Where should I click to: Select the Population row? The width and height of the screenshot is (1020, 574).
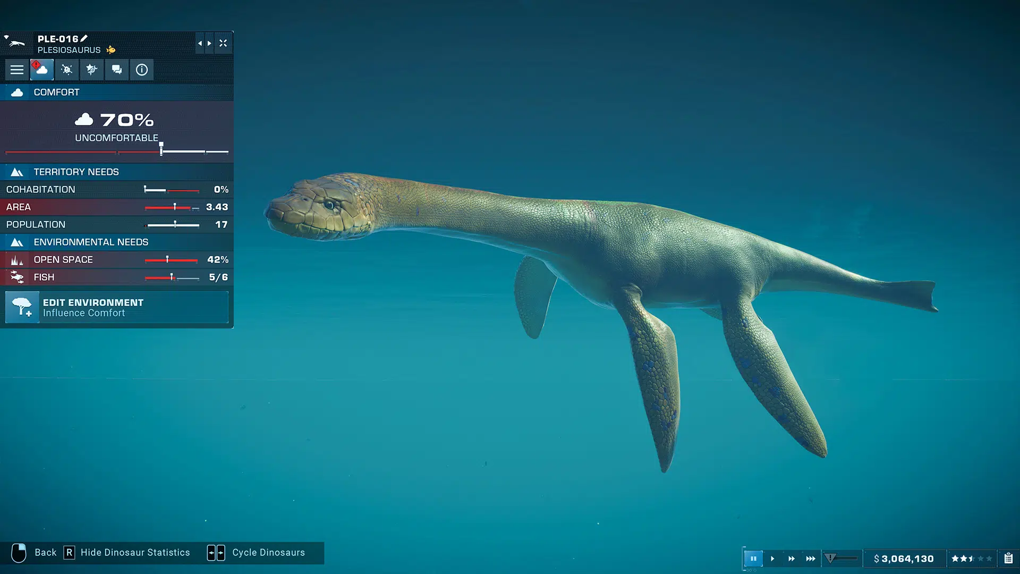pos(117,225)
